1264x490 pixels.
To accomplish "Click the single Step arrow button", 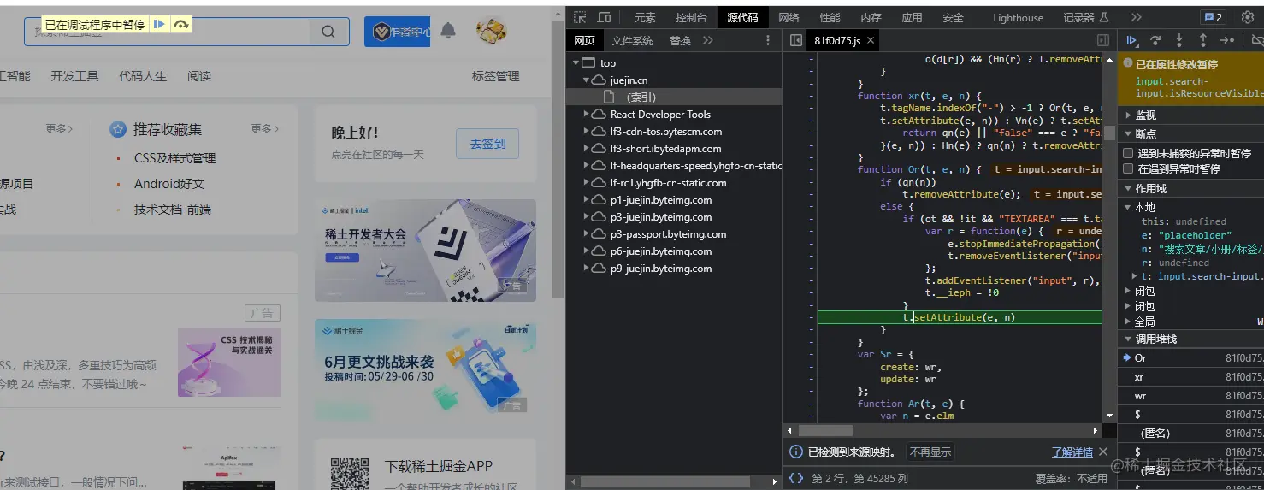I will point(1226,40).
